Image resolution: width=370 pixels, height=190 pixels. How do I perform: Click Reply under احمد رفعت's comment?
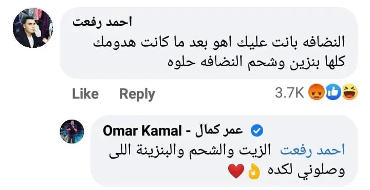137,94
